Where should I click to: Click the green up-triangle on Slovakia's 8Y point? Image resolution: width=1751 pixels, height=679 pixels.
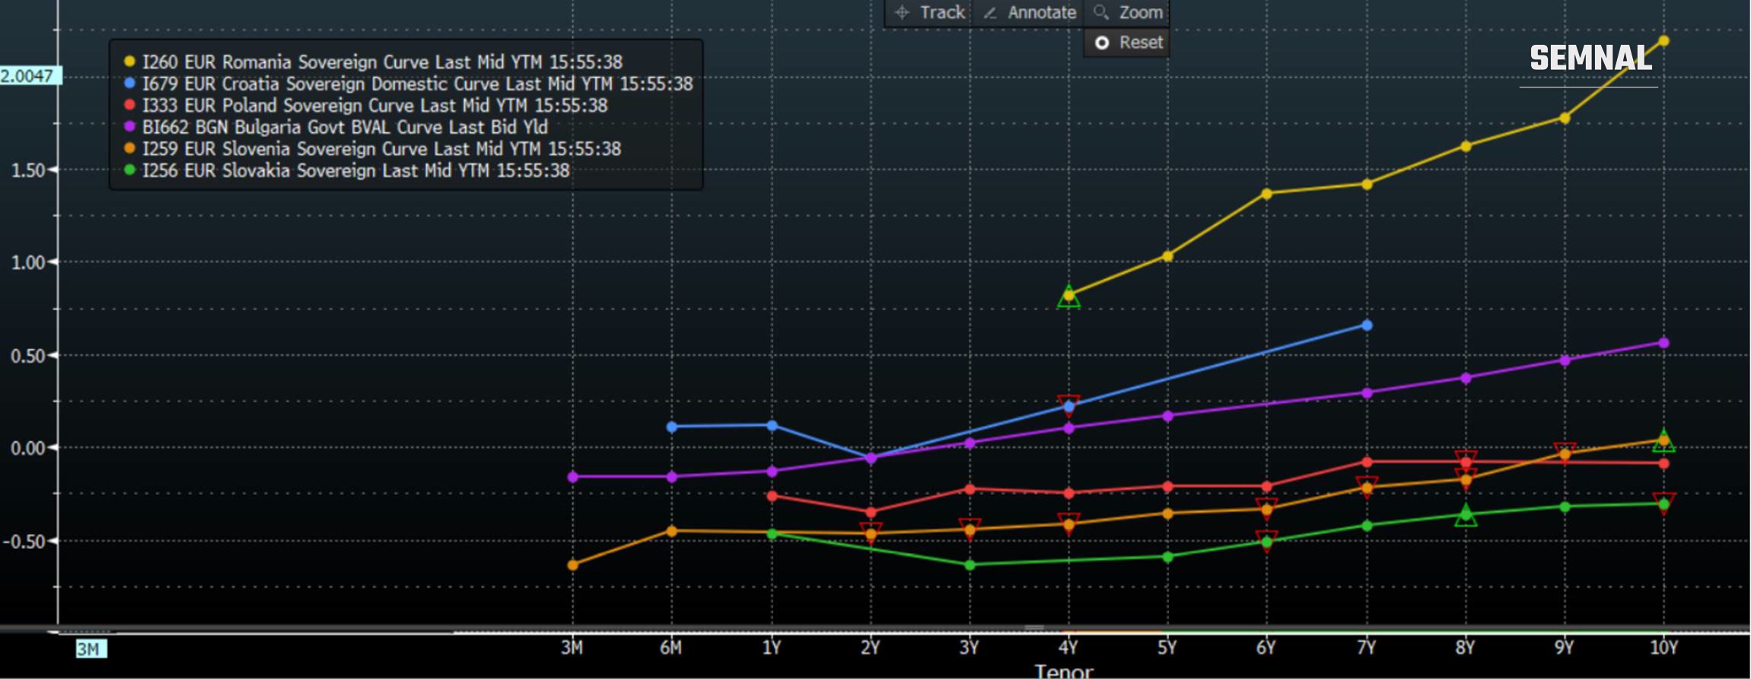1466,516
